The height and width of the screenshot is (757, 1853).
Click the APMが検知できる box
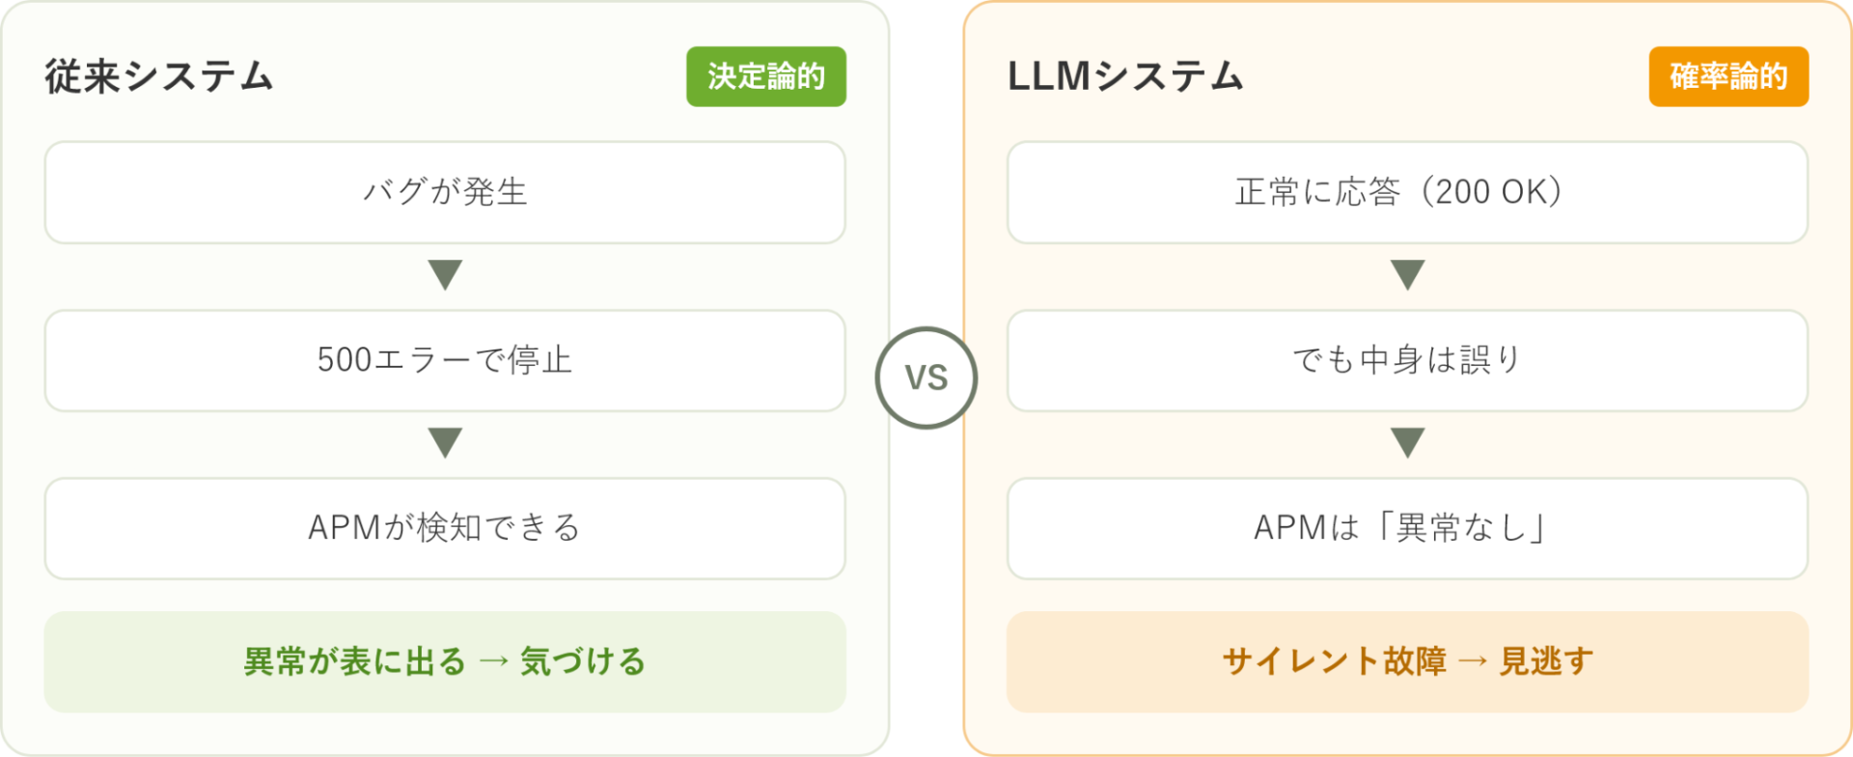445,528
